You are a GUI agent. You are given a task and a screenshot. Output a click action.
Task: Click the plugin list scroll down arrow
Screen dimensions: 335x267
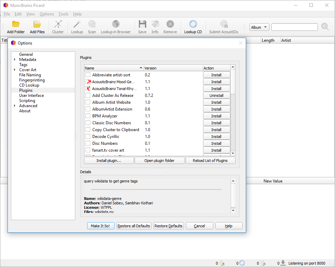pos(233,153)
